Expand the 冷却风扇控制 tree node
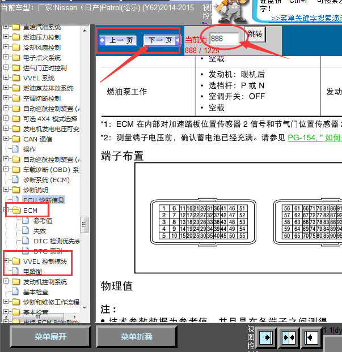 (6, 47)
